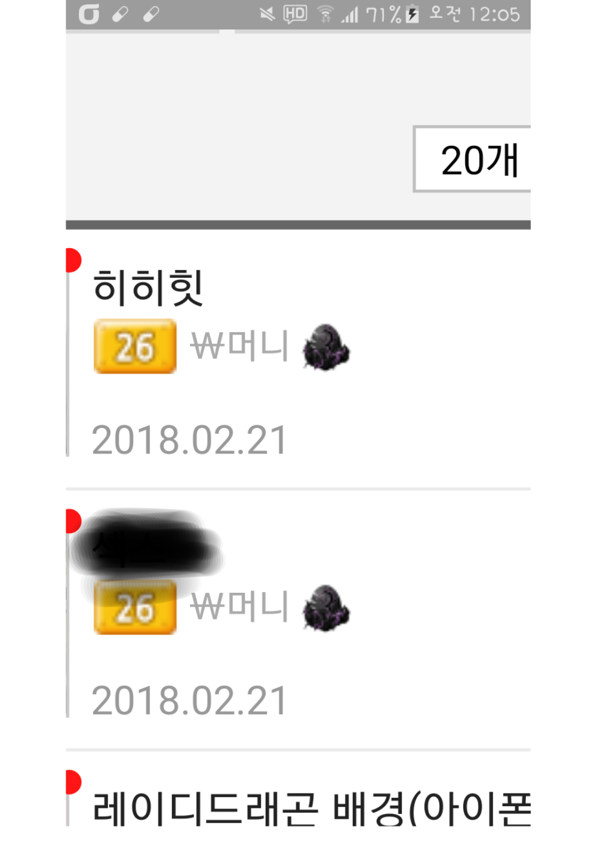This screenshot has width=597, height=845.
Task: Open the 레이디드래곤 배경 post
Action: 312,809
